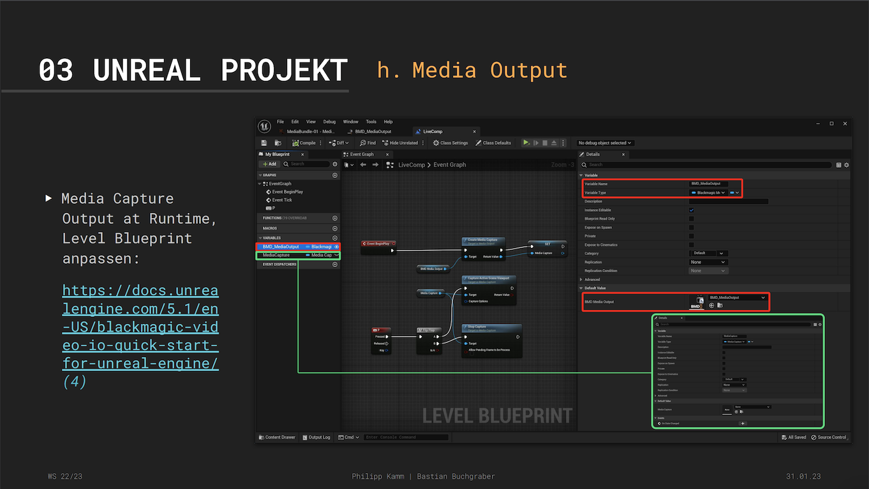Add a new variable with plus icon
Screen dimensions: 869x489
point(335,238)
